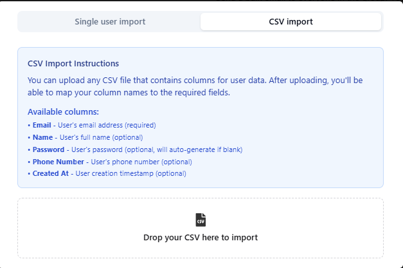Click the 'User creation timestamp (optional)' description

point(131,174)
